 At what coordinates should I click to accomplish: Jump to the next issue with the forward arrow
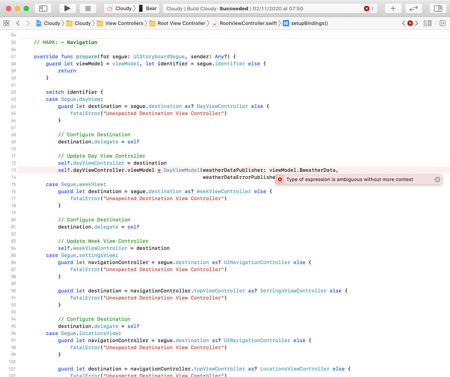416,23
